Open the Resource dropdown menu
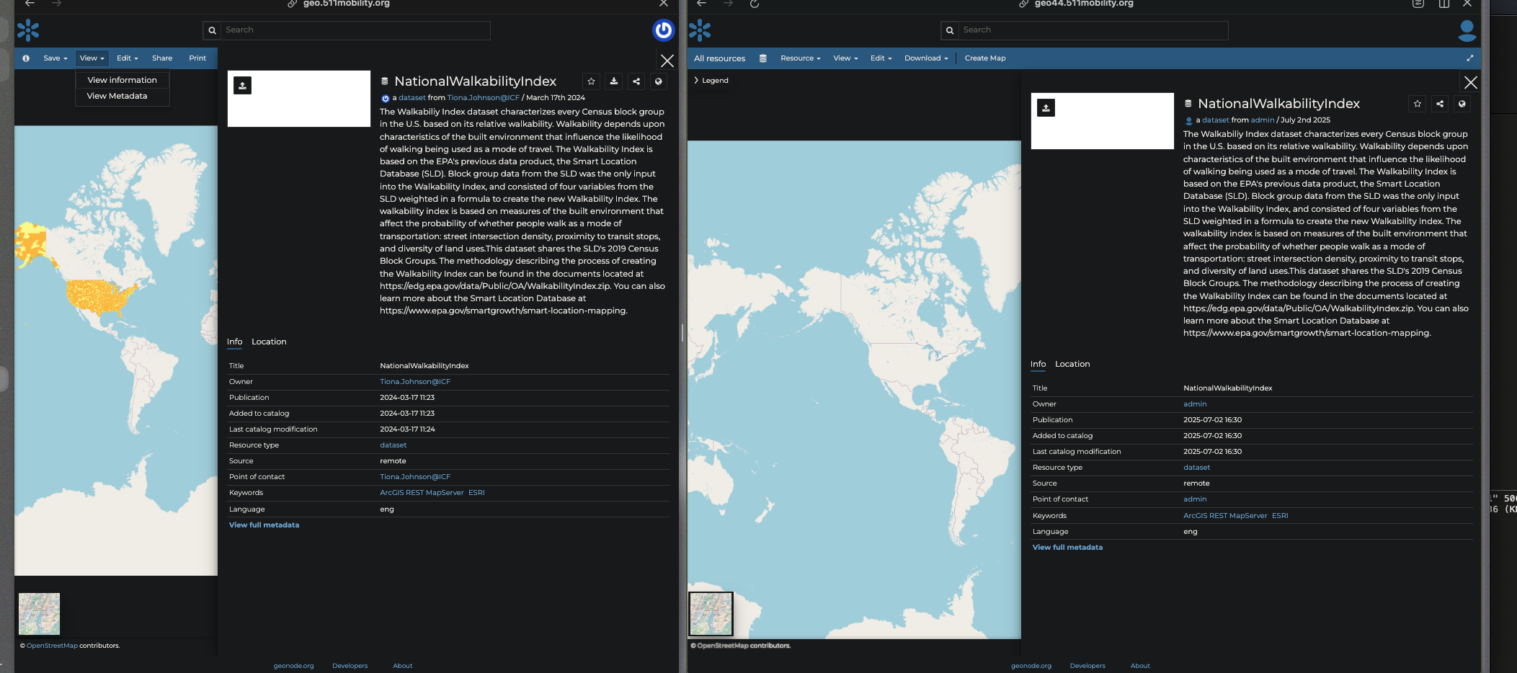Viewport: 1517px width, 673px height. click(x=800, y=58)
